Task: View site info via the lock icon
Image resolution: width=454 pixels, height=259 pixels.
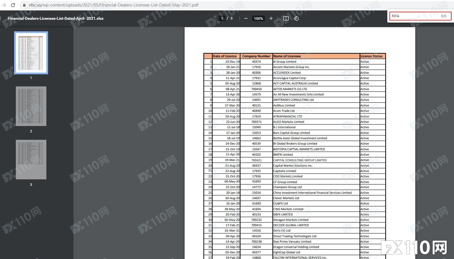Action: click(24, 5)
